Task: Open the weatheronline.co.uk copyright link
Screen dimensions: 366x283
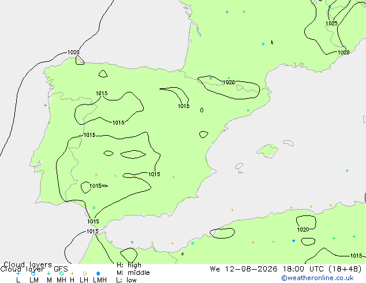Action: [318, 278]
